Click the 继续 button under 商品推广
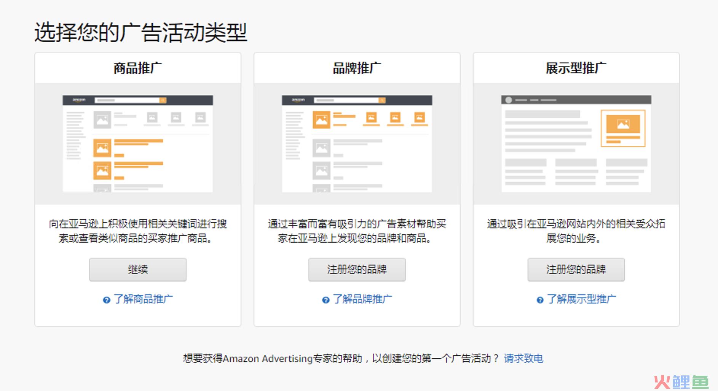718x391 pixels. pos(138,270)
